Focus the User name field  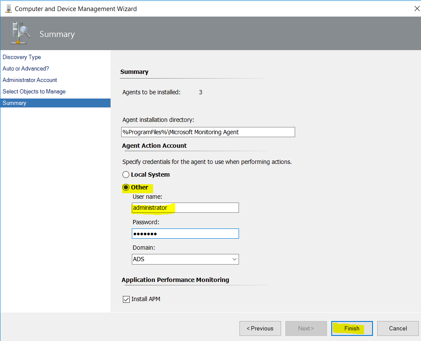[x=185, y=208]
